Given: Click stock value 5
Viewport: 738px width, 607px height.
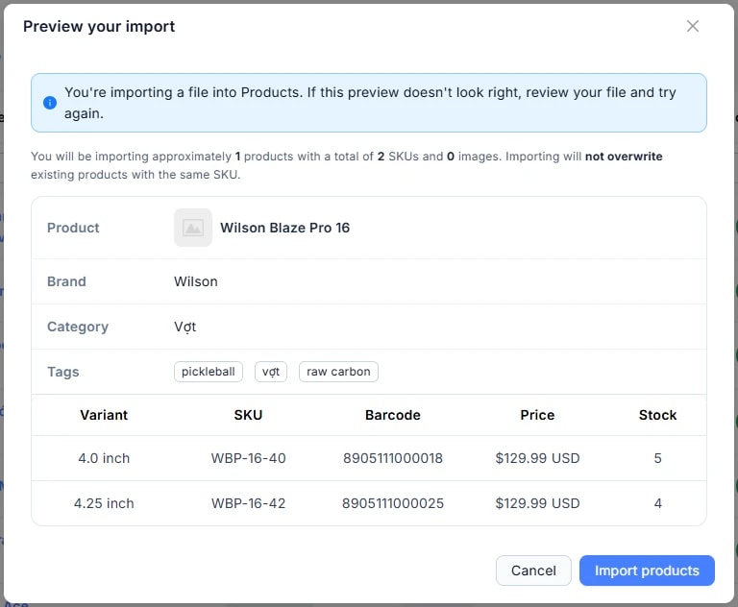Looking at the screenshot, I should tap(657, 458).
